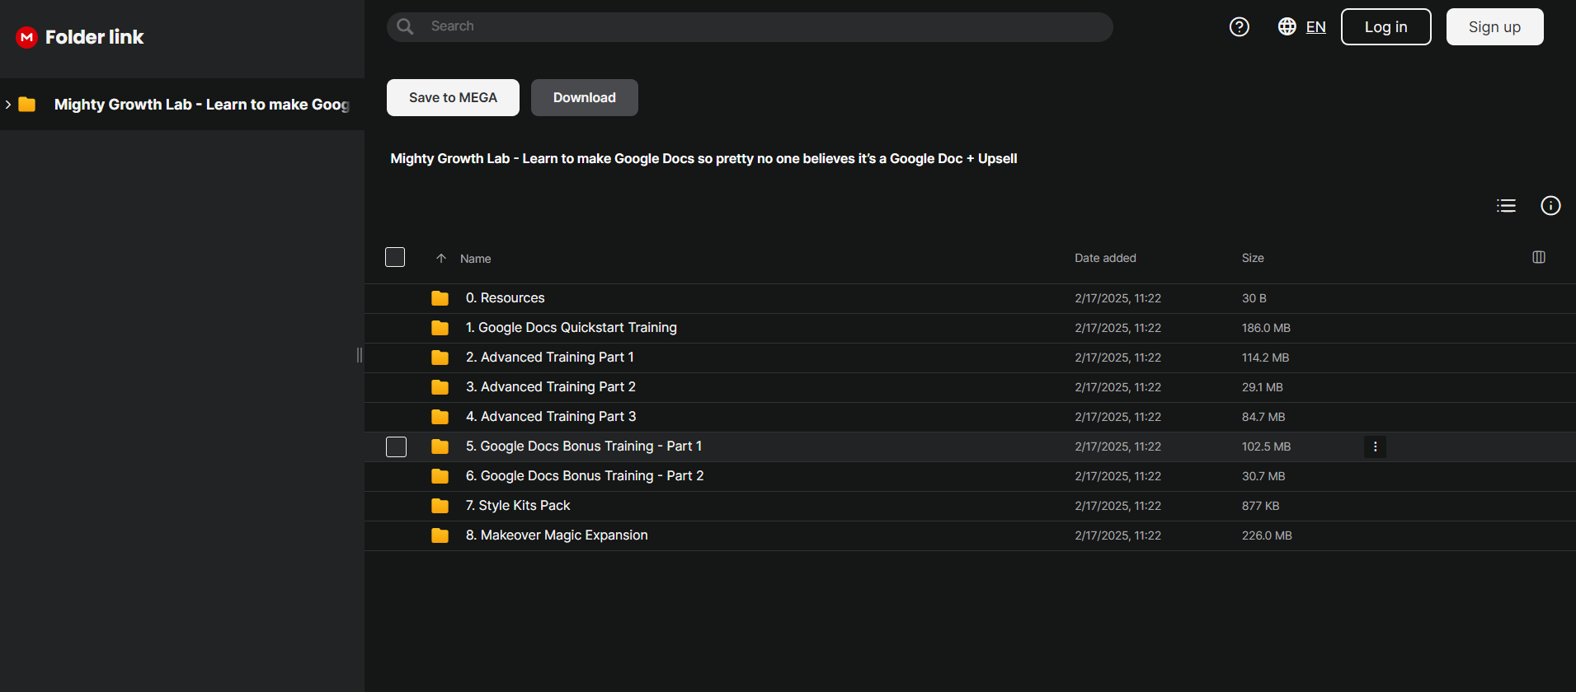Click the 29.1 MB size value
Viewport: 1576px width, 692px height.
(1262, 387)
